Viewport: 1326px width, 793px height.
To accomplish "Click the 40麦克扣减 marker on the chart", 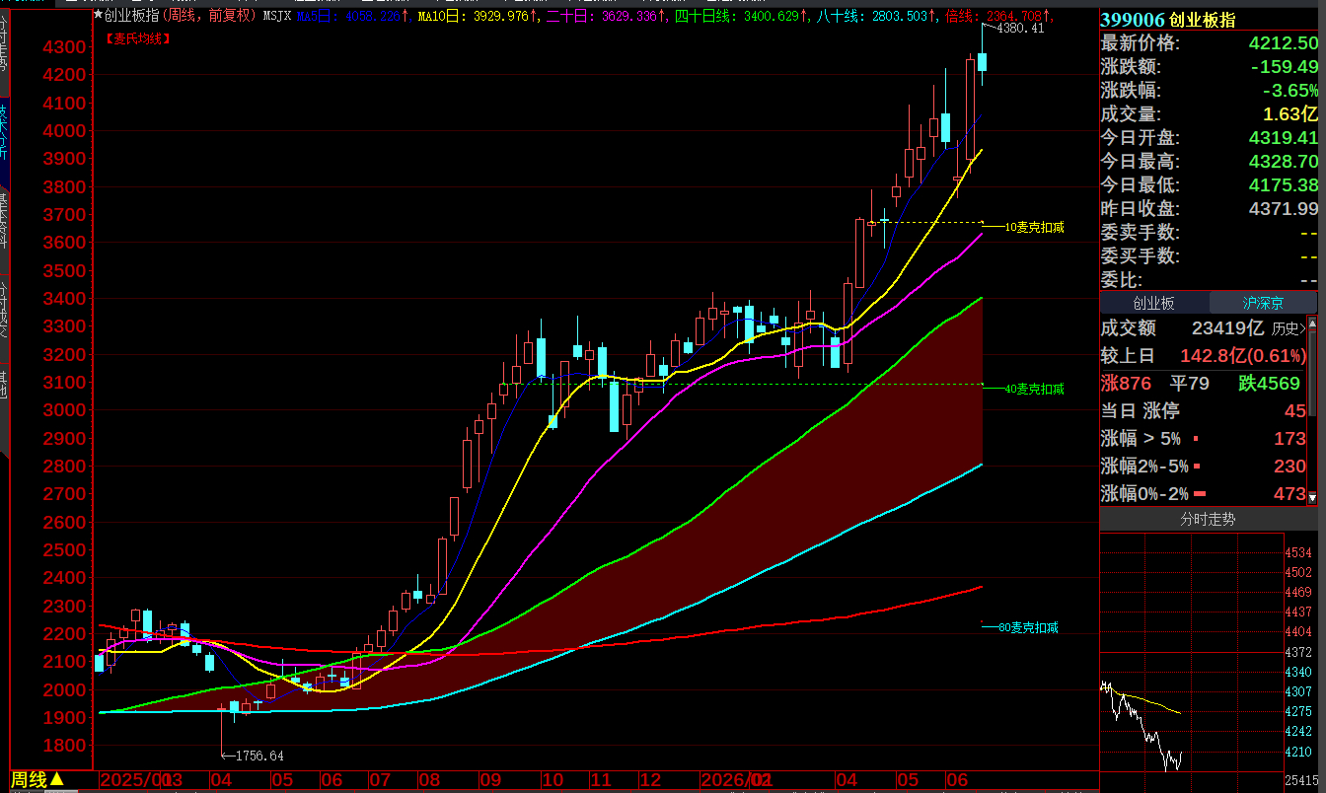I will tap(1033, 389).
